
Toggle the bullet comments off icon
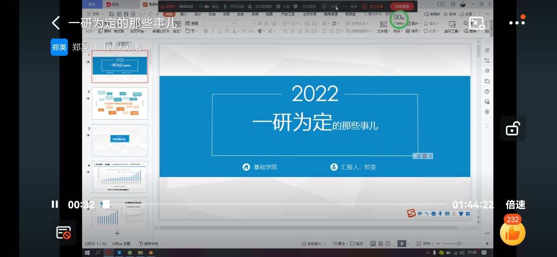[x=64, y=233]
